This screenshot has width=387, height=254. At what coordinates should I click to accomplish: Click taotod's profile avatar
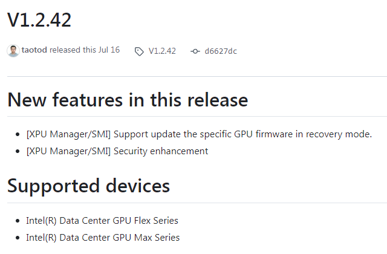[x=13, y=51]
